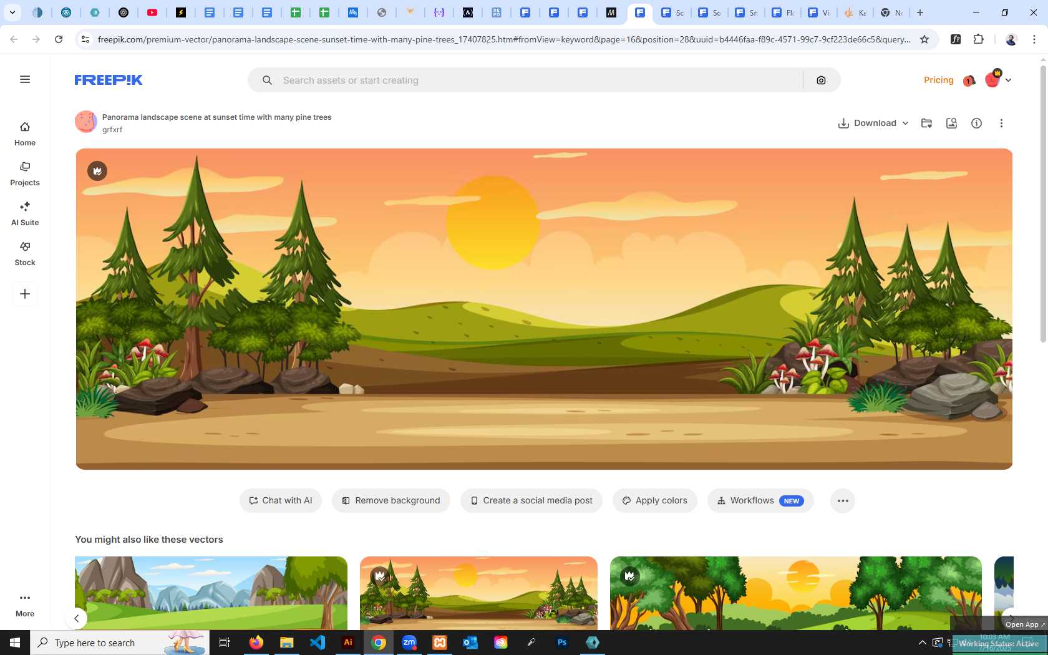
Task: Click the Download button
Action: click(x=867, y=123)
